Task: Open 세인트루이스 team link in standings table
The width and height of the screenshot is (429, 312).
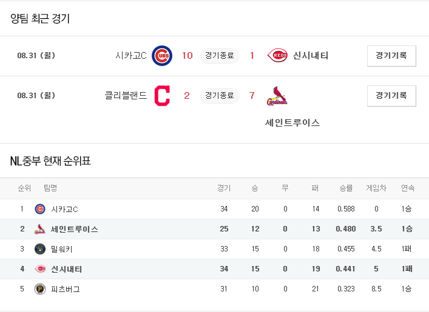Action: (75, 229)
